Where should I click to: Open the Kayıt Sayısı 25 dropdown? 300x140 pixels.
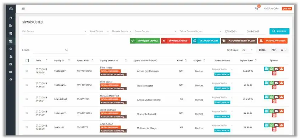click(x=247, y=50)
